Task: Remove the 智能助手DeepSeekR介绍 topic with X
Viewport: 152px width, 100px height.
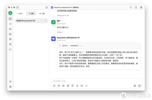Action: click(x=46, y=21)
